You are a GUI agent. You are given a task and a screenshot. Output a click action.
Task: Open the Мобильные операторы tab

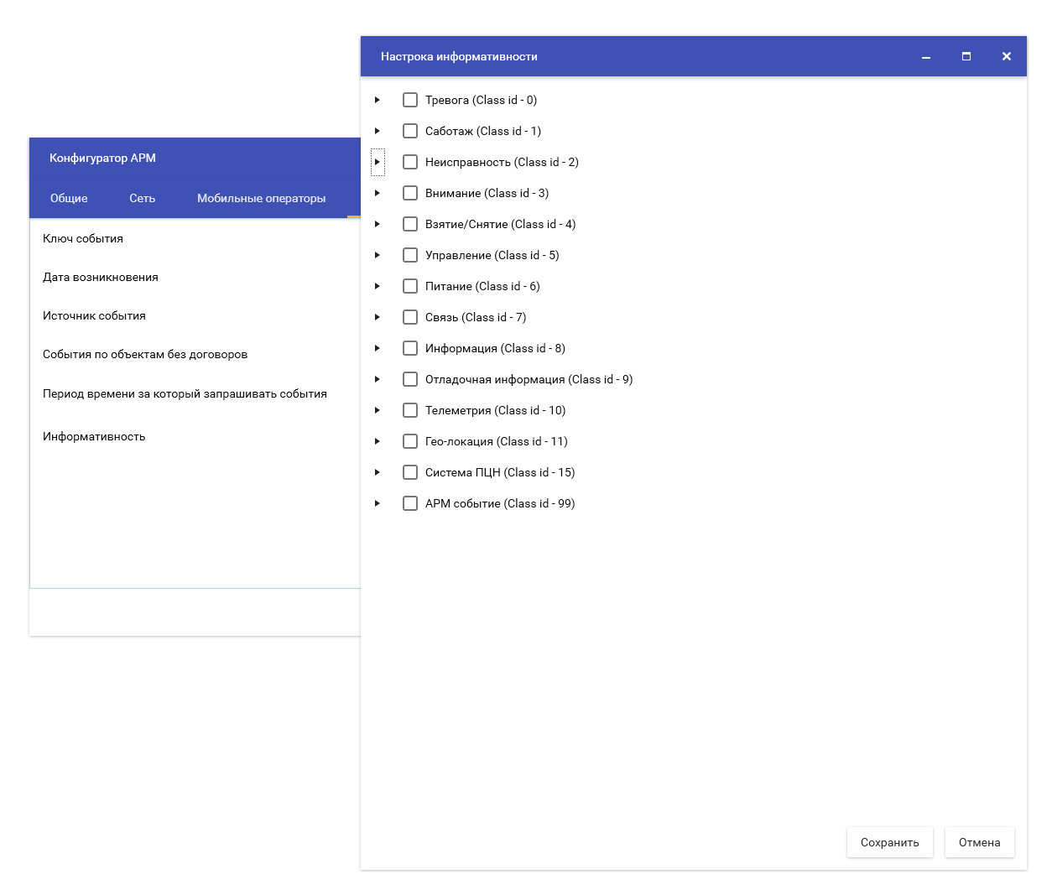(262, 199)
